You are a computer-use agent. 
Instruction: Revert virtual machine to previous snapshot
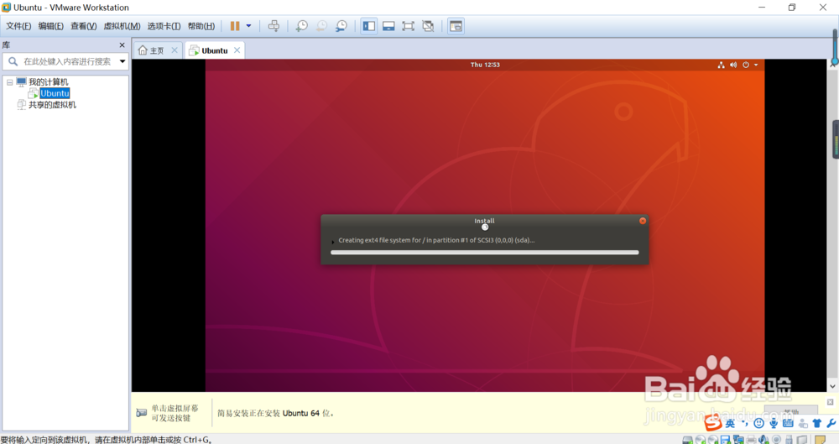pos(321,26)
